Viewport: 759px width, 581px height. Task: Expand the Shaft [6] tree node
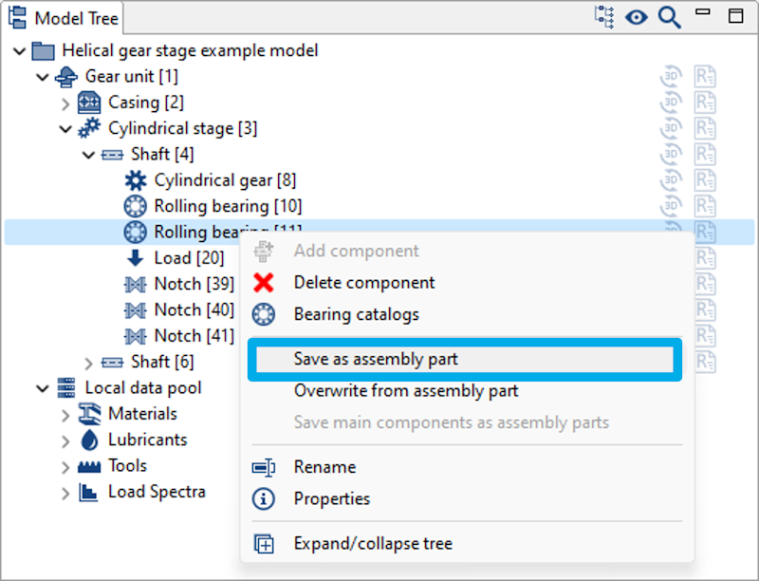pyautogui.click(x=87, y=362)
